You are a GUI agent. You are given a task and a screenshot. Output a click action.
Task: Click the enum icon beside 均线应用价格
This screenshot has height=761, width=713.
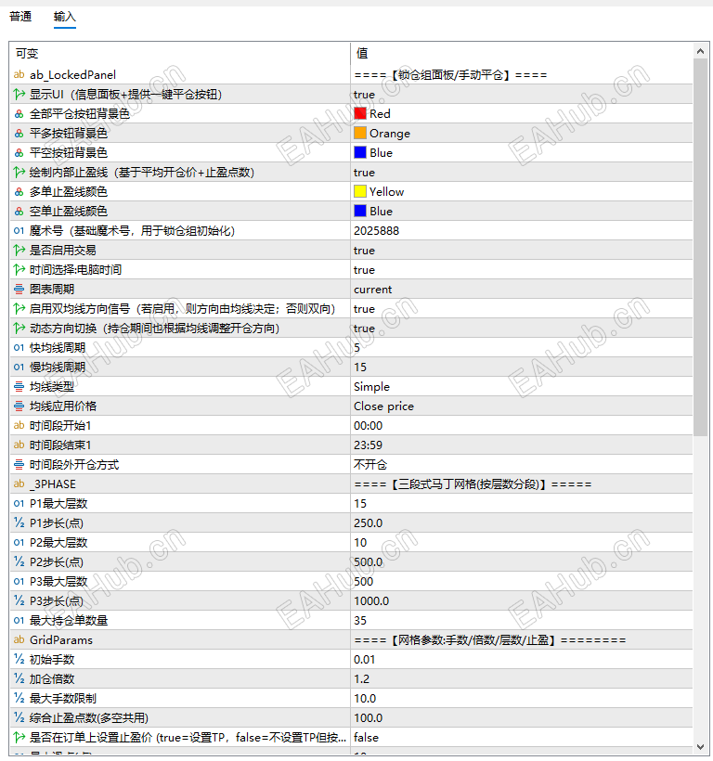(19, 406)
